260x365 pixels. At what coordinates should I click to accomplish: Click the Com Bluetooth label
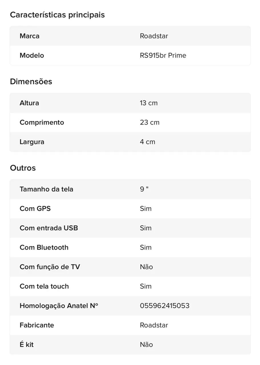click(44, 247)
